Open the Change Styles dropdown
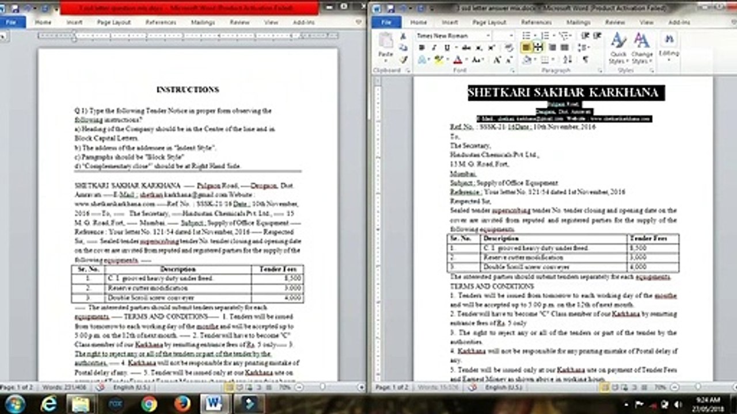This screenshot has width=737, height=414. click(641, 48)
